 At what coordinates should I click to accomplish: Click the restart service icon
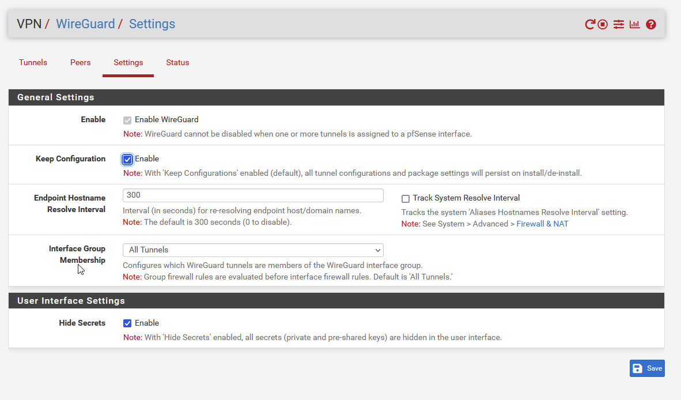(x=589, y=24)
